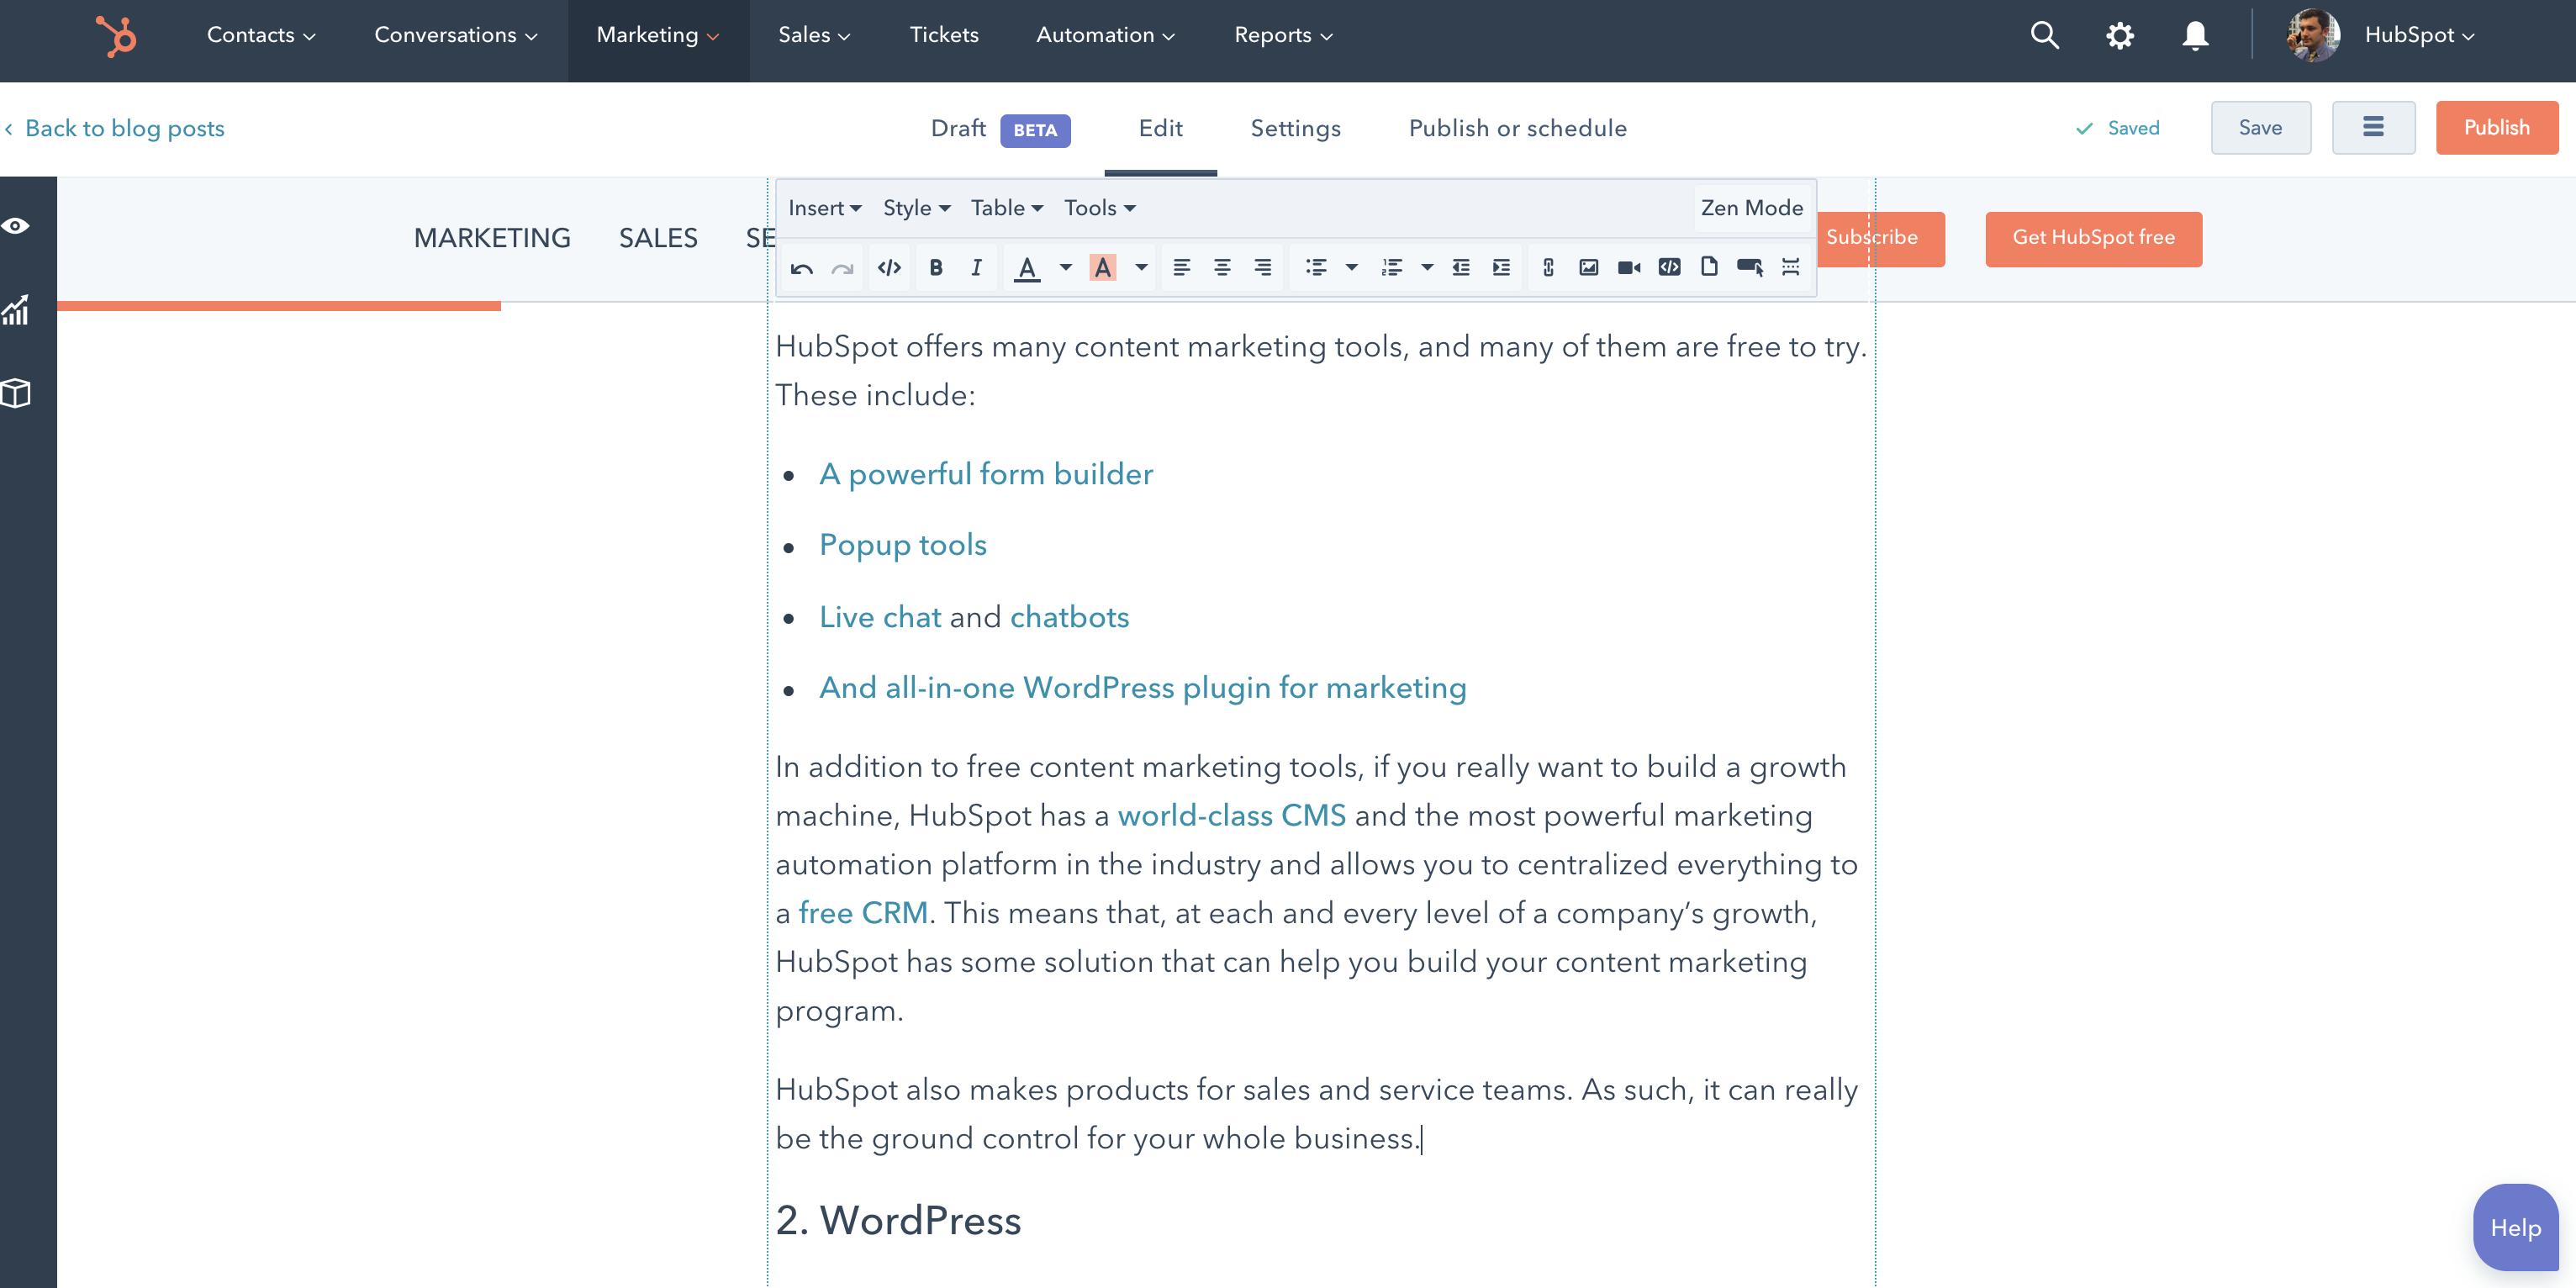Image resolution: width=2576 pixels, height=1288 pixels.
Task: Open the Contacts menu
Action: coord(261,36)
